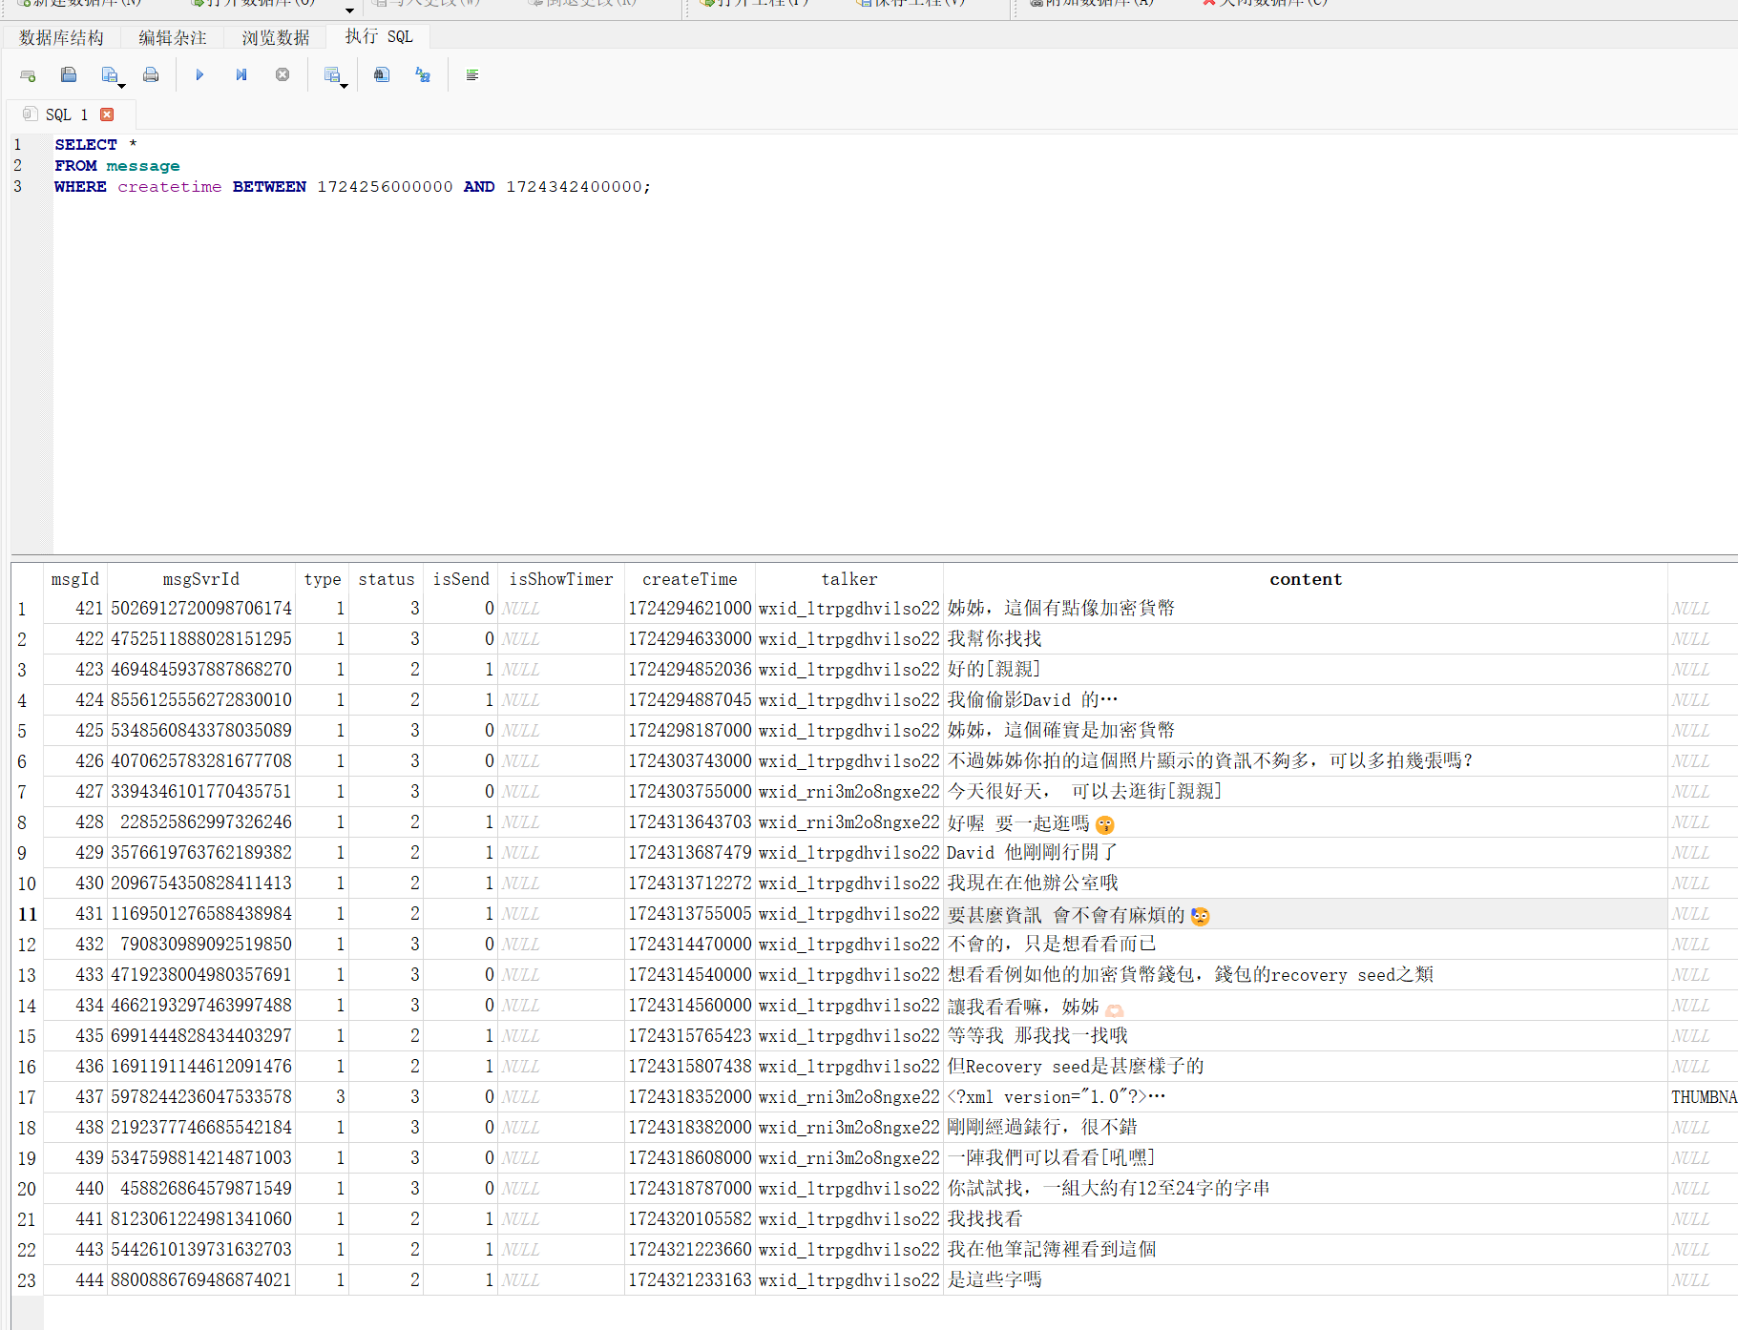Switch to the 浏览数据 tab

(275, 37)
